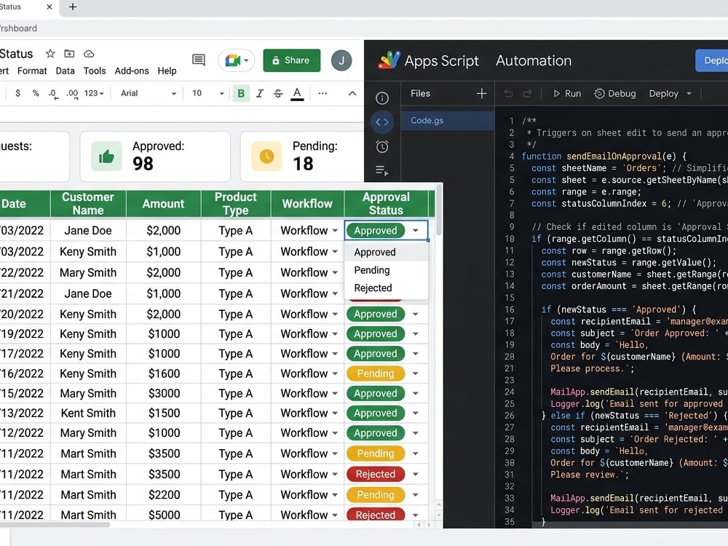Screen dimensions: 728x546
Task: Open the Apps Script Editor code icon
Action: coord(382,122)
